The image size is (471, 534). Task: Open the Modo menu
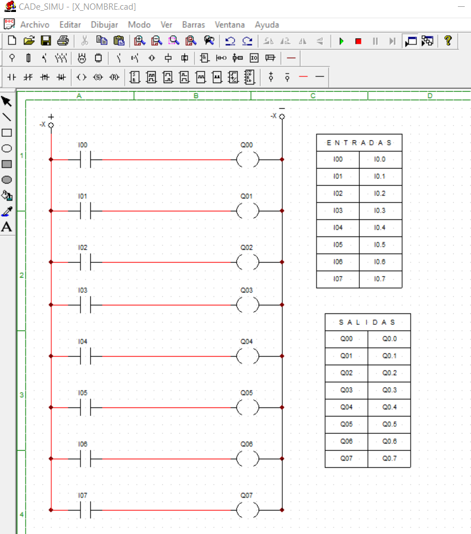tap(139, 25)
